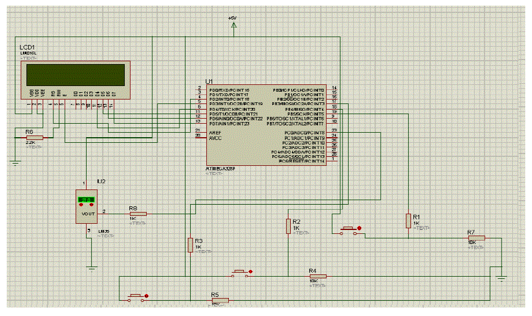
Task: Click the LM35 temperature sensor U2
Action: pos(87,207)
